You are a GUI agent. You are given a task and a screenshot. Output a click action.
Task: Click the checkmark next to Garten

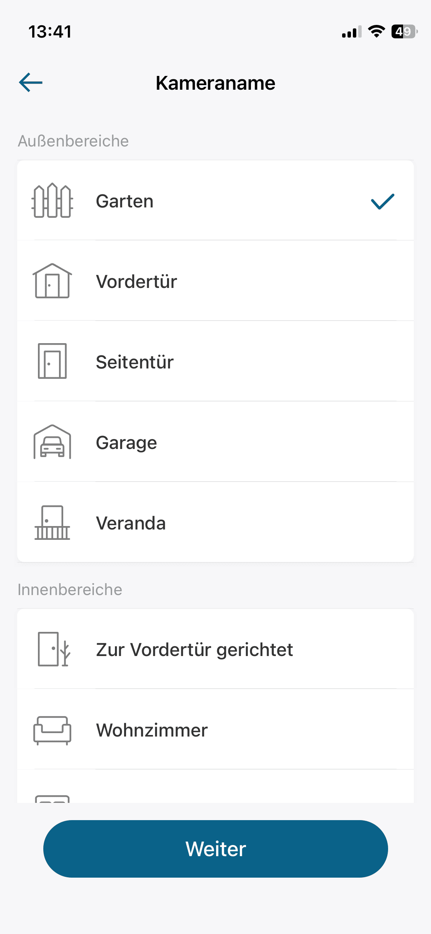pos(382,202)
